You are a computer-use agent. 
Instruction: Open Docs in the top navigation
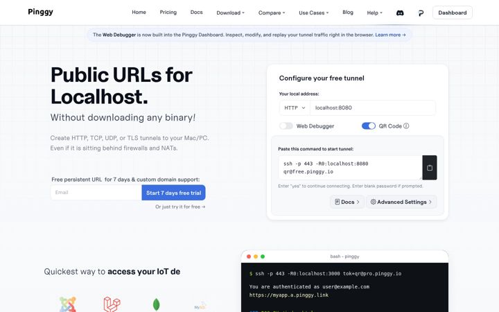(x=196, y=12)
